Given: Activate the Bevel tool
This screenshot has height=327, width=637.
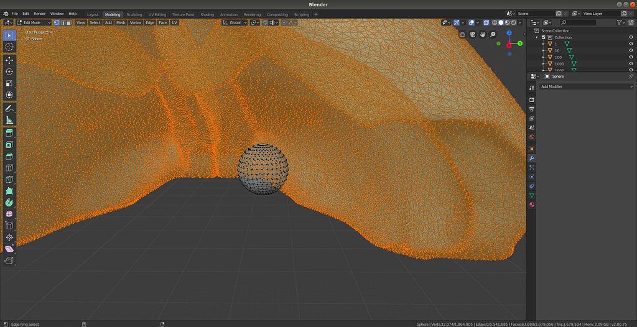Looking at the screenshot, I should click(9, 157).
